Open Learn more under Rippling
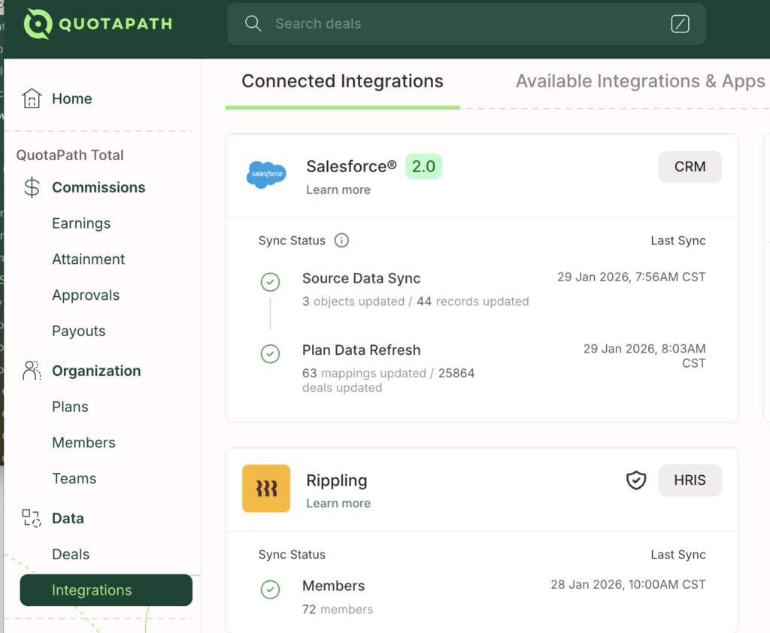 coord(338,503)
